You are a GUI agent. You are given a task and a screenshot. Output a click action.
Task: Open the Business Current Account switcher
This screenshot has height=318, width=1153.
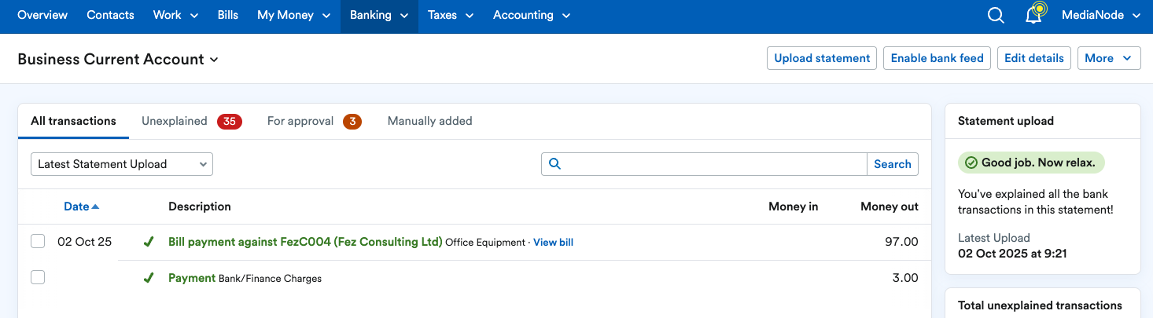coord(118,59)
